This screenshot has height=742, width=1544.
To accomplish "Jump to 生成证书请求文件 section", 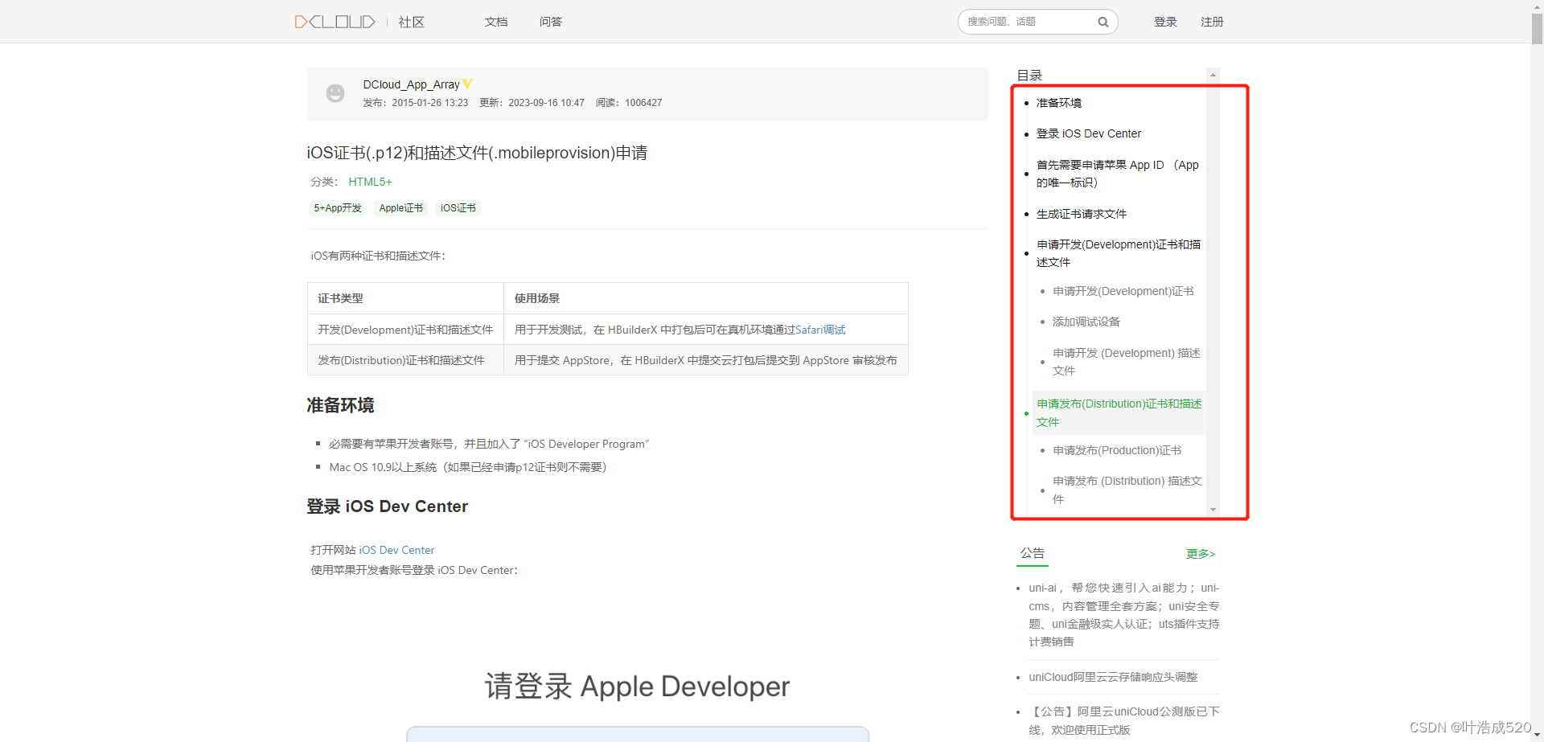I will [1081, 214].
